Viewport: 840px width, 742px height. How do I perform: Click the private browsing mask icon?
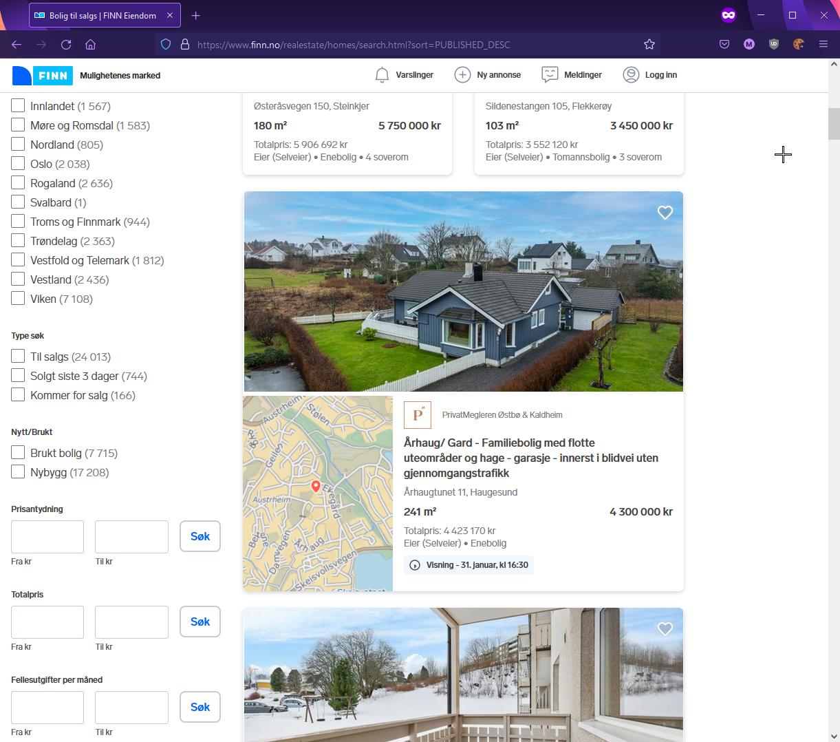pyautogui.click(x=729, y=15)
